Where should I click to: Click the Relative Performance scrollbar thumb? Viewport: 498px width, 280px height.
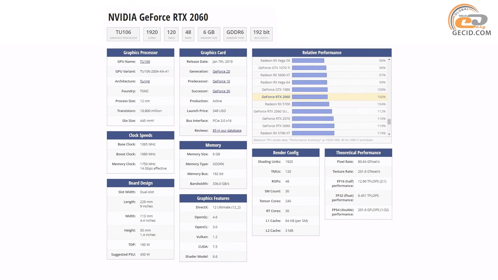coord(389,122)
